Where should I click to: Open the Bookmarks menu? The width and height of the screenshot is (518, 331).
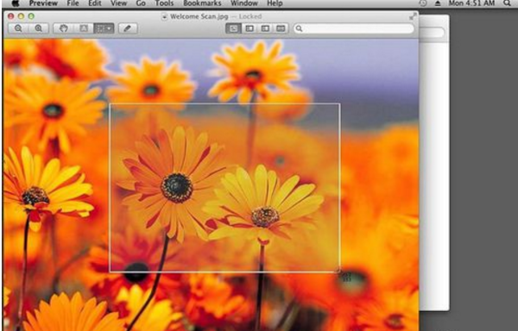point(202,3)
